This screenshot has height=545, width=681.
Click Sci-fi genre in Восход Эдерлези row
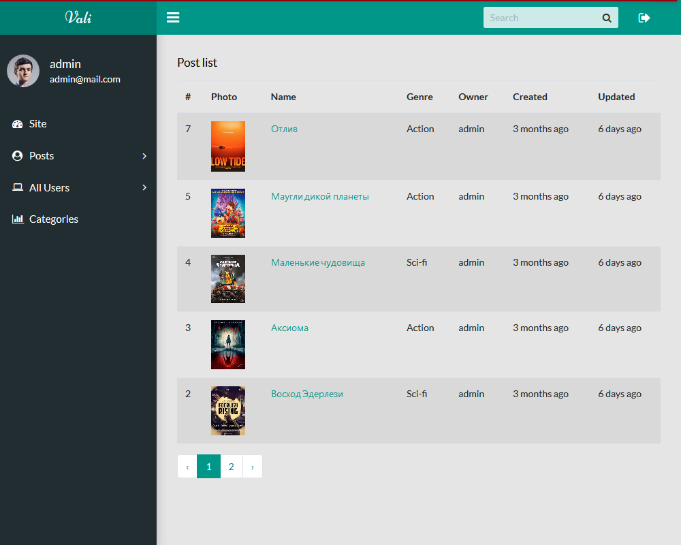tap(417, 394)
